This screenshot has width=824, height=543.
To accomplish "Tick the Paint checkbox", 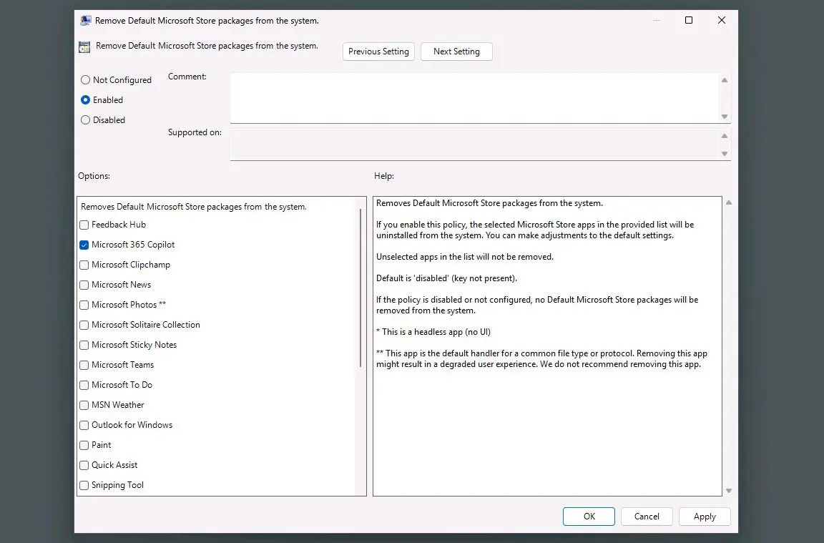I will [84, 445].
